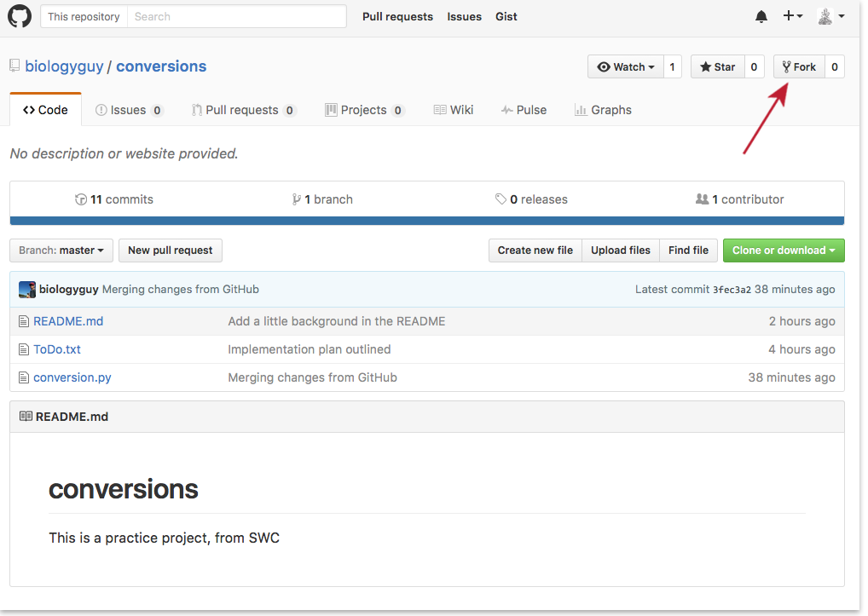Screen dimensions: 868x616
Task: Fork the conversions repository
Action: click(x=799, y=67)
